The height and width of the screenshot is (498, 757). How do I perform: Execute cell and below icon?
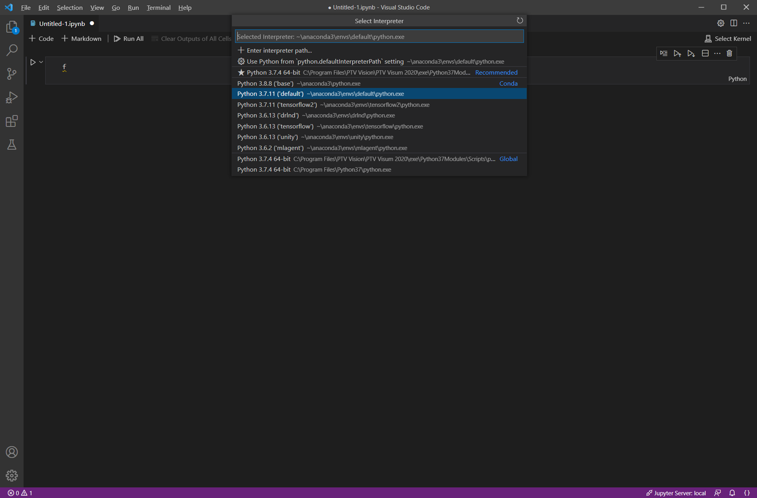pyautogui.click(x=691, y=53)
